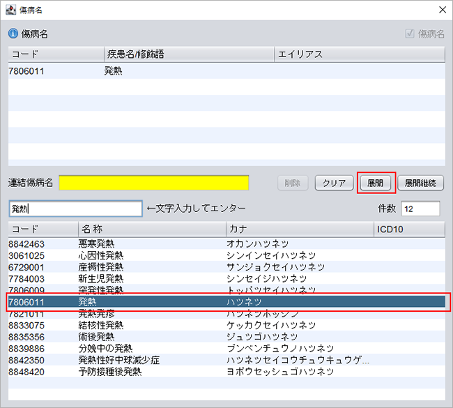Click the 展開 button

(x=376, y=183)
